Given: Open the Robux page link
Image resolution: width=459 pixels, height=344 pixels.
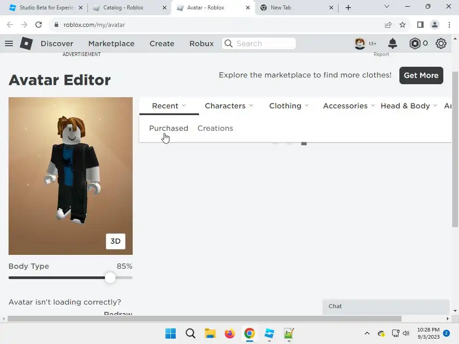Looking at the screenshot, I should pyautogui.click(x=201, y=43).
